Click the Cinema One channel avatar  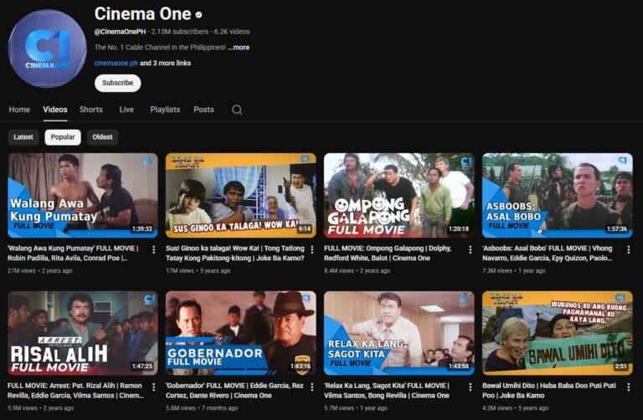(x=47, y=49)
